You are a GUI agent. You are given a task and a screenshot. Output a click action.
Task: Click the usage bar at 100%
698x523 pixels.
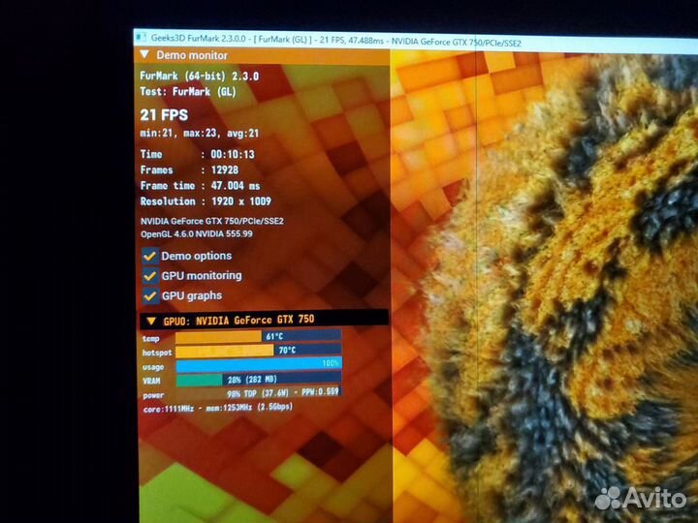259,364
